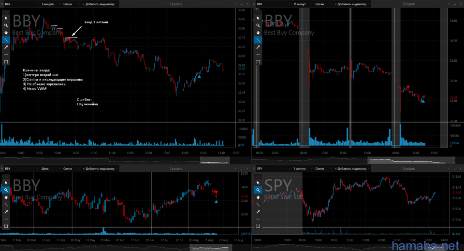
Task: Click the 'График' title of SPY panel
Action: [409, 168]
